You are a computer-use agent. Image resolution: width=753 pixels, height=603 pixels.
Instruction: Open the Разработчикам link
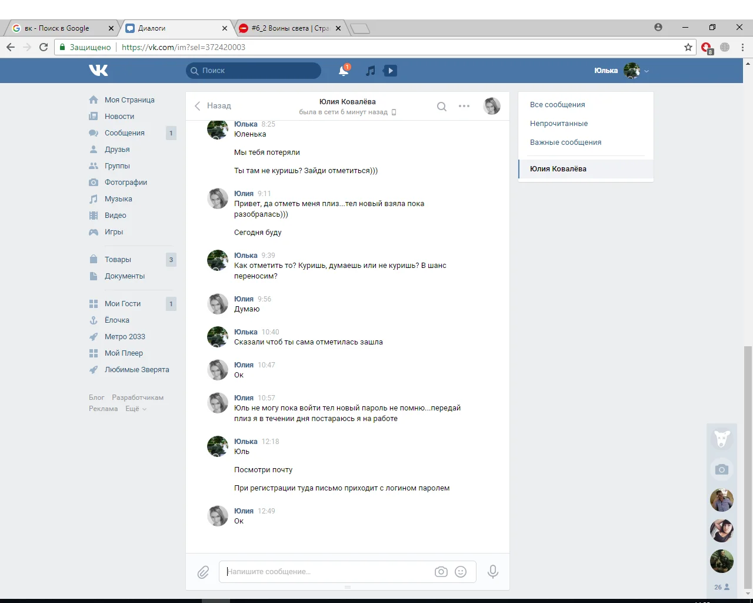[137, 397]
